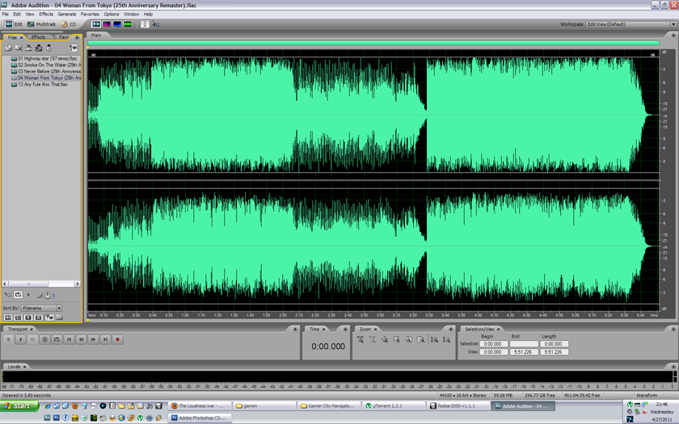Go to beginning or previous marker
The width and height of the screenshot is (679, 424).
(x=69, y=340)
